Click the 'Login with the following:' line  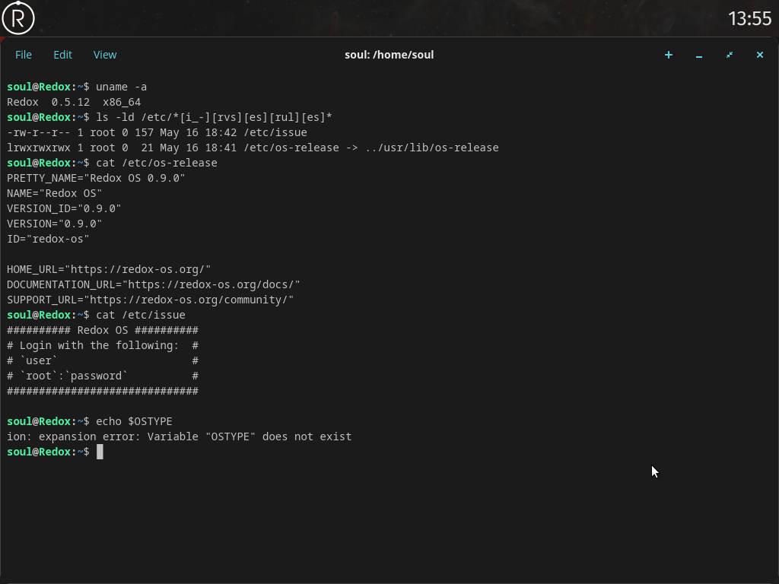[103, 346]
